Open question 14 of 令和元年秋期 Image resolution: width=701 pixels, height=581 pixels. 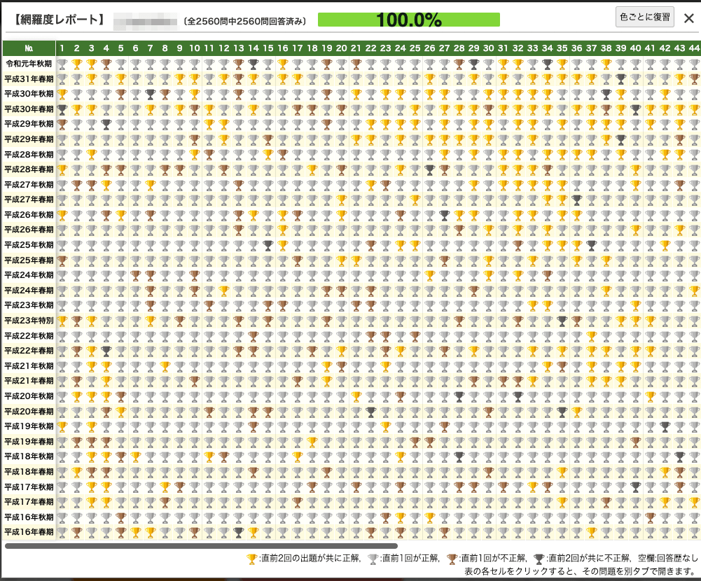point(253,64)
